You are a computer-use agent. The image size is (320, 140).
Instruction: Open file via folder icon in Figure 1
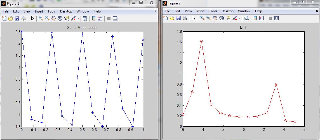coord(11,19)
